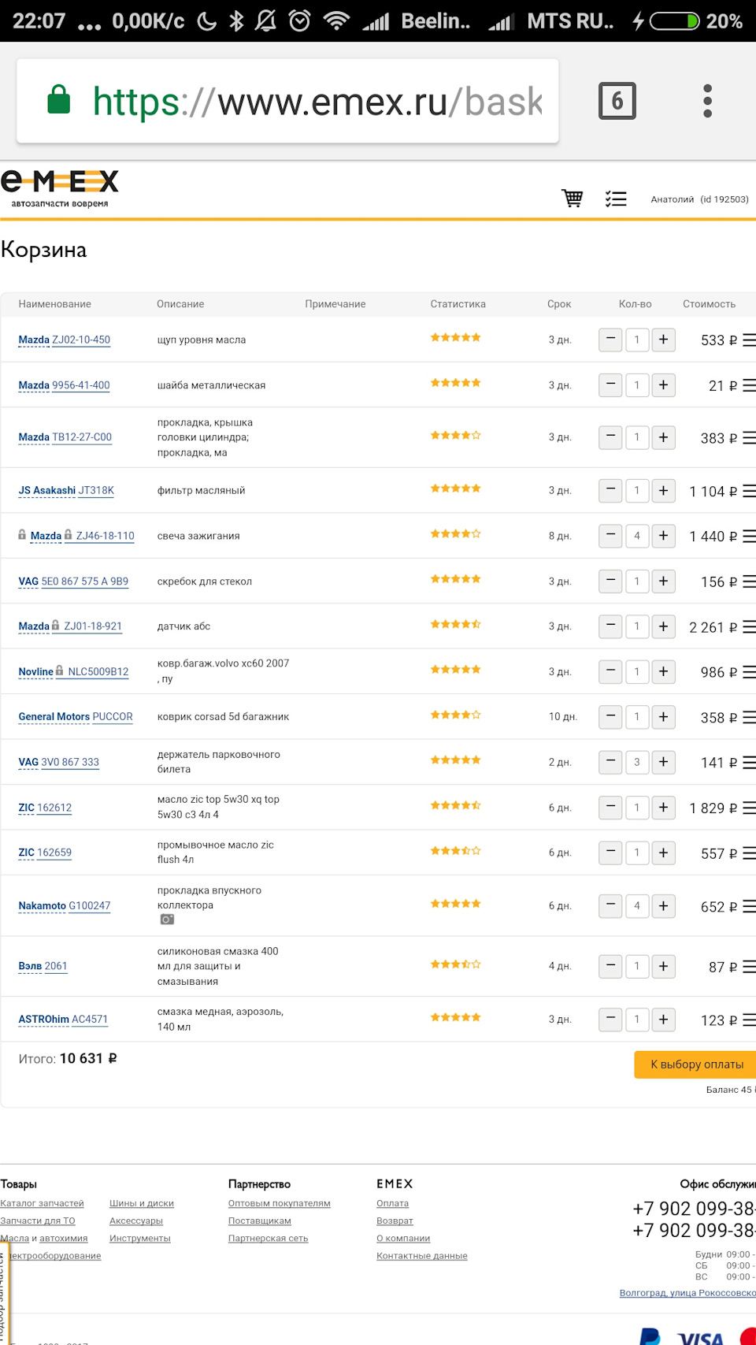Sort by the Стоимость column header
The image size is (756, 1345).
[709, 304]
